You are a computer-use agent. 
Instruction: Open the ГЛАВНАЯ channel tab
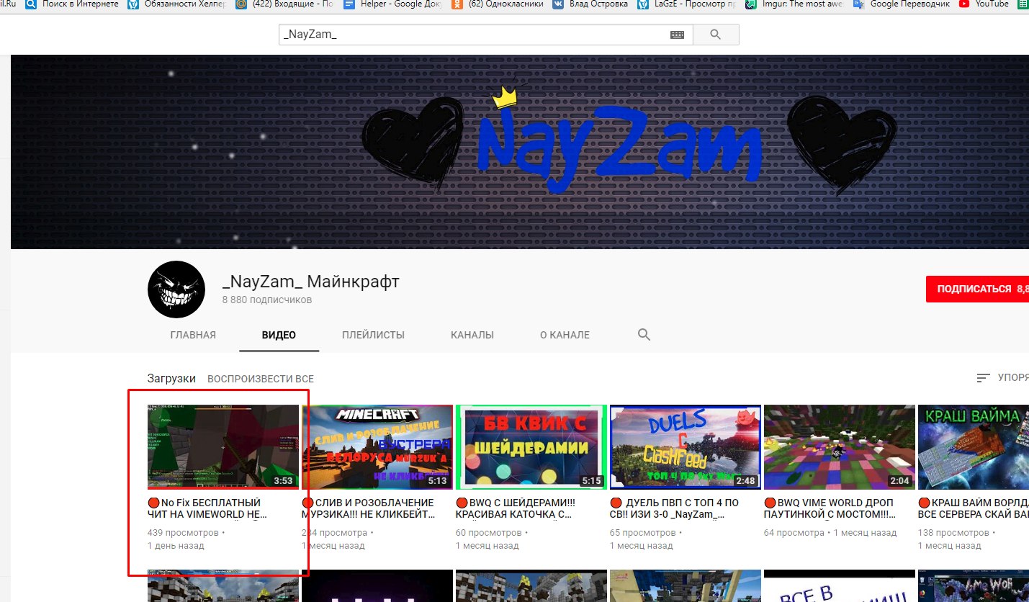(193, 335)
